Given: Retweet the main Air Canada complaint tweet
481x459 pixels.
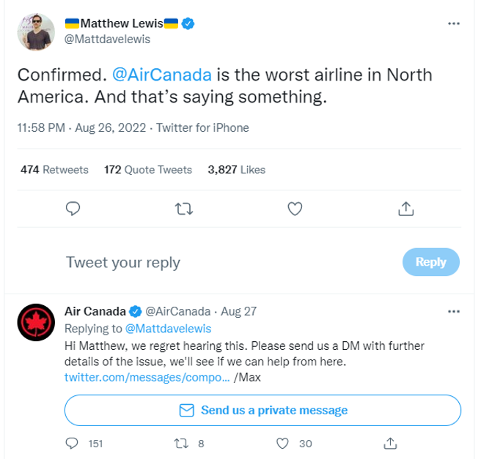Looking at the screenshot, I should (183, 209).
